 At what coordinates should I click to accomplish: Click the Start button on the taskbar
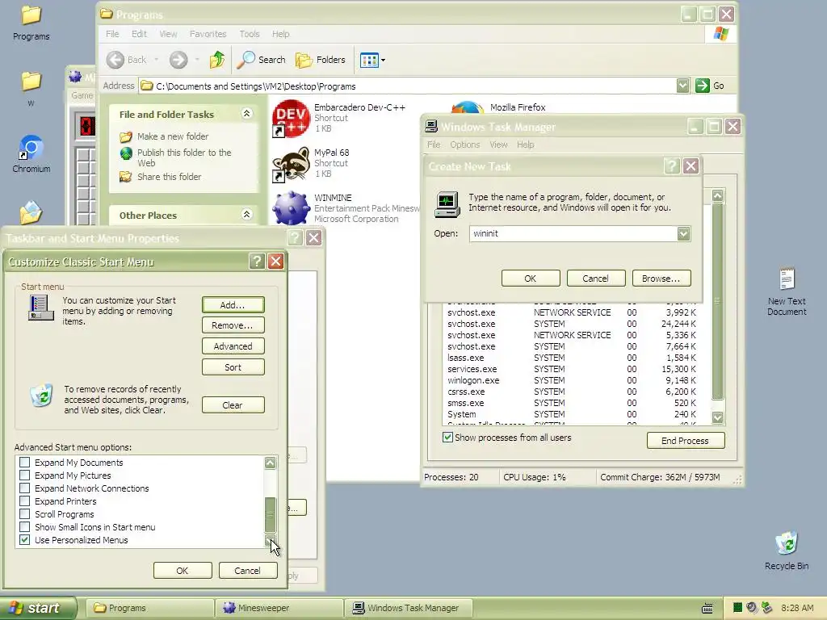(x=38, y=608)
